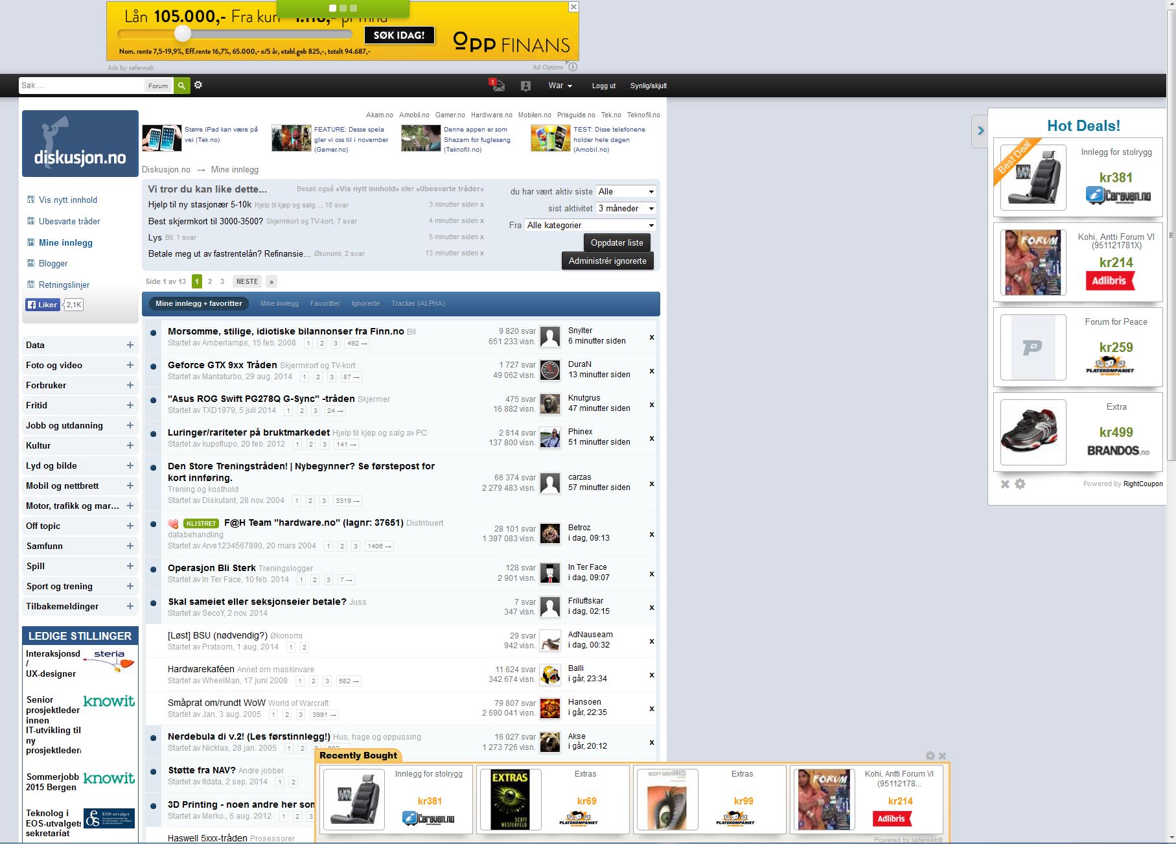Screen dimensions: 1176x844
Task: Jump to page 492 of Morsomme bilannonser thread
Action: click(357, 344)
